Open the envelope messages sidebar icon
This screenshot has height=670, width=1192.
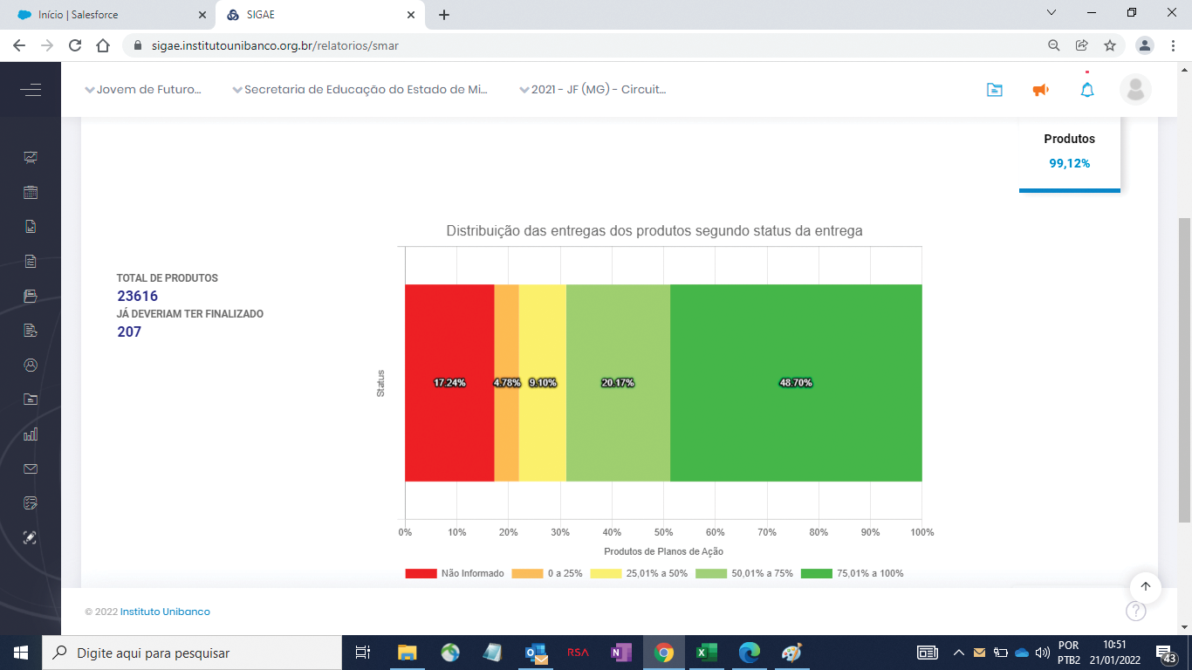(x=31, y=468)
